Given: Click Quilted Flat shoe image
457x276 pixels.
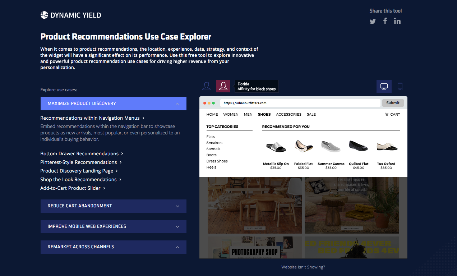Looking at the screenshot, I should click(359, 146).
